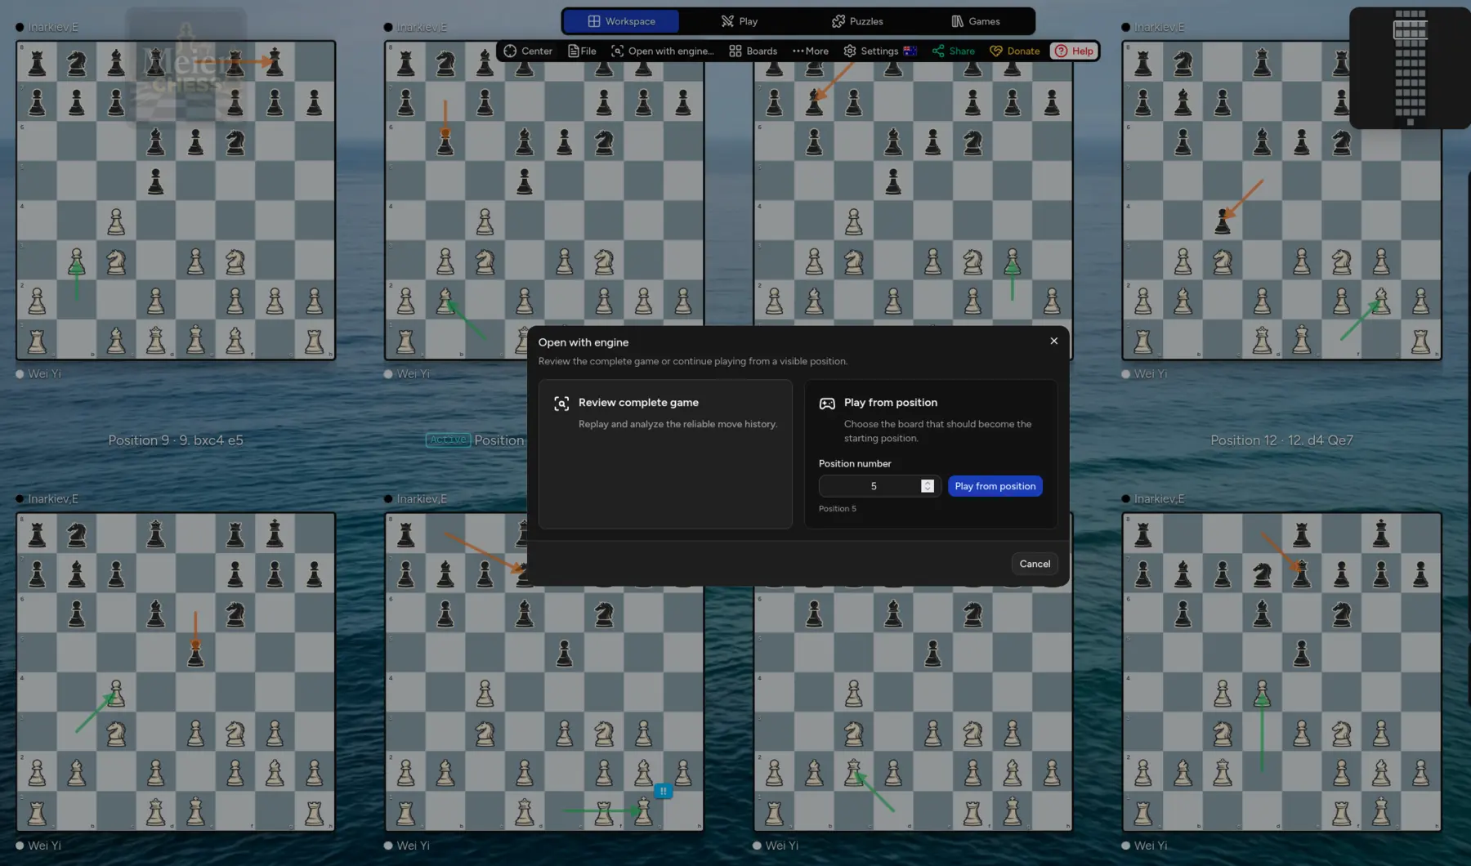
Task: Click the Donate heart button
Action: (x=1015, y=51)
